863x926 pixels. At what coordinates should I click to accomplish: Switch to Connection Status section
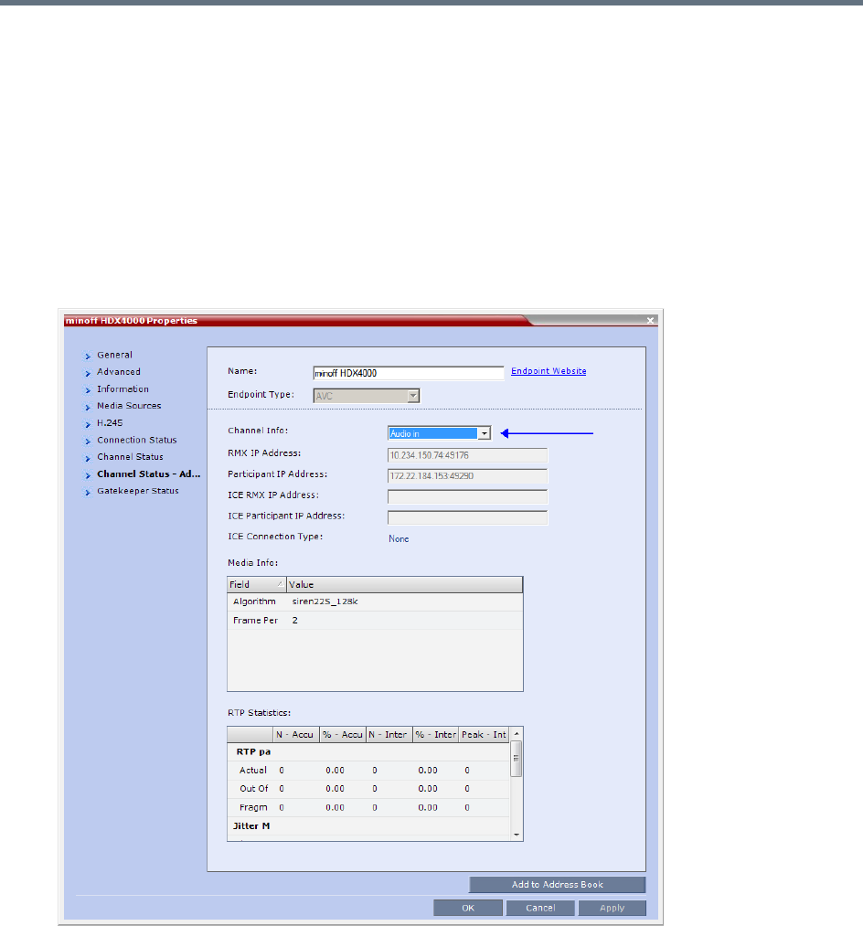coord(137,440)
